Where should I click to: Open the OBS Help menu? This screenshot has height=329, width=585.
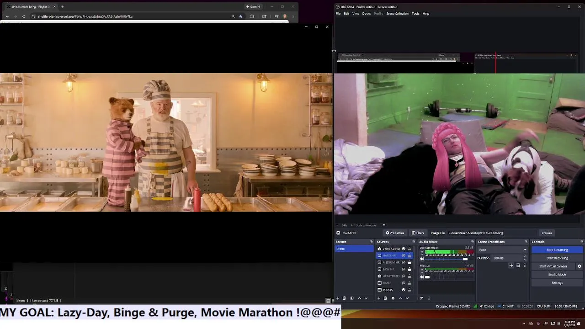[426, 13]
